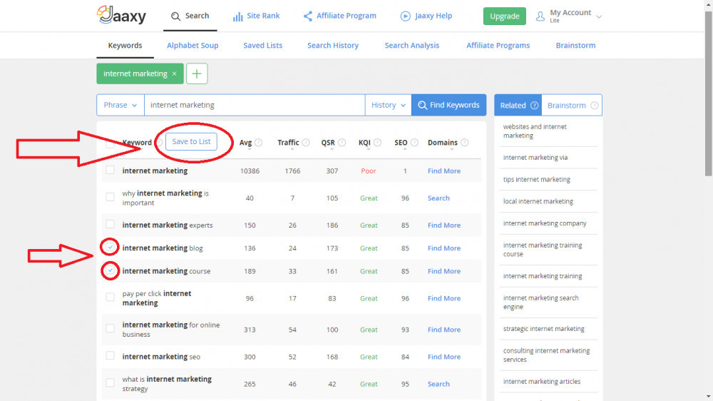This screenshot has width=713, height=401.
Task: Check the box for internet marketing for online business
Action: point(110,329)
